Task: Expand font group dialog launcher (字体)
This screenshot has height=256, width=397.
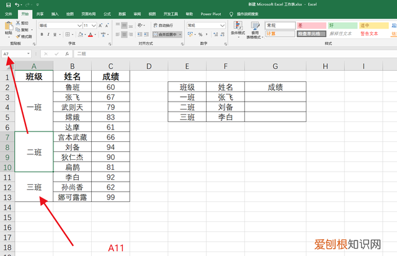Action: (110, 44)
